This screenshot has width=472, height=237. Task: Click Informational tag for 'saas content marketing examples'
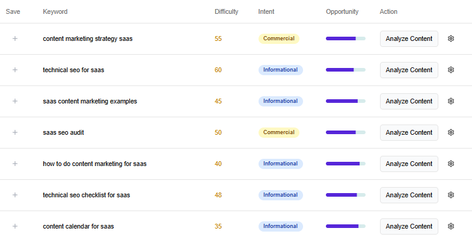tap(281, 101)
